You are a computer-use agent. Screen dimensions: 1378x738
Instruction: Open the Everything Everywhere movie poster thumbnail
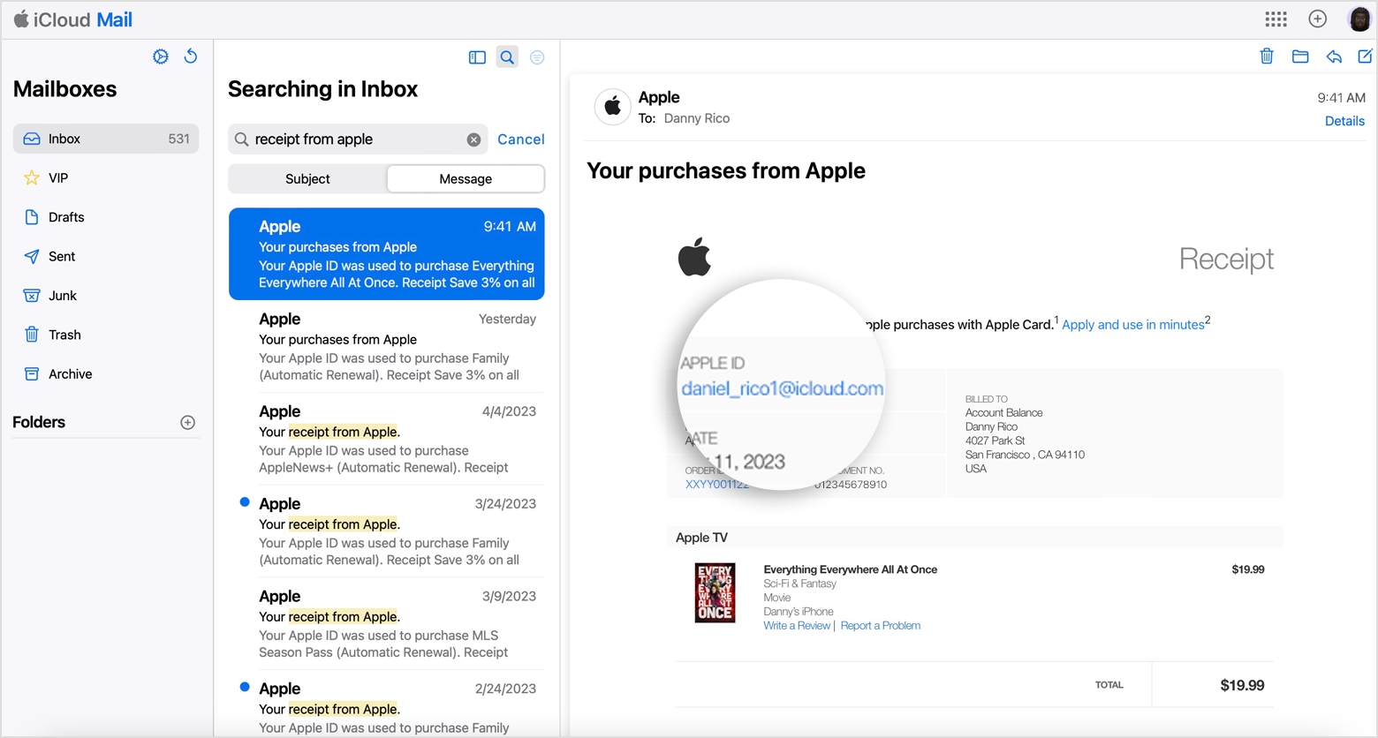(715, 593)
